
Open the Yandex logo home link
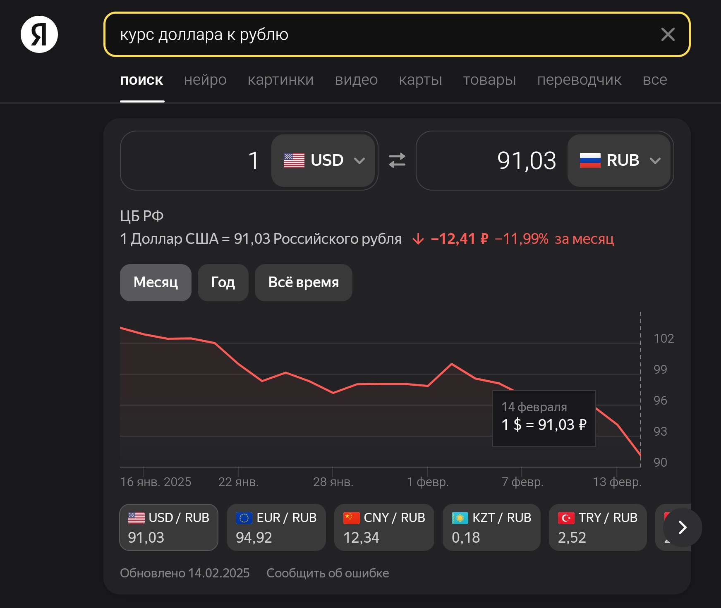click(39, 34)
